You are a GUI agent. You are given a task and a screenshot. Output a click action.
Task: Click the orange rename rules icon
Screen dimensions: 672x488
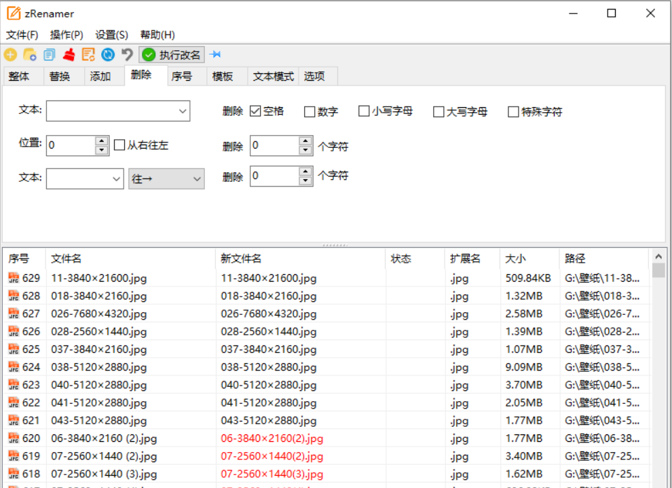(x=88, y=55)
